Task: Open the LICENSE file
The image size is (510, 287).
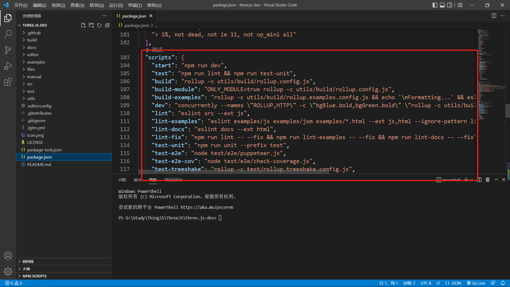Action: pyautogui.click(x=64, y=142)
